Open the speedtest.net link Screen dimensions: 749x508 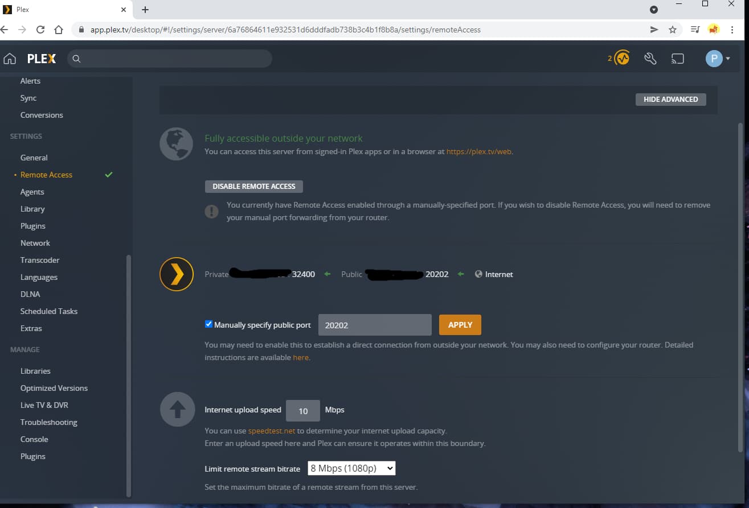pyautogui.click(x=272, y=431)
